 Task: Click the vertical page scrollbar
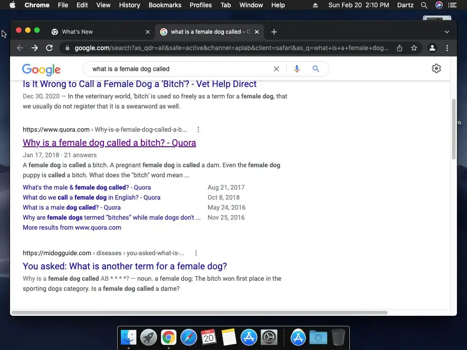click(454, 129)
